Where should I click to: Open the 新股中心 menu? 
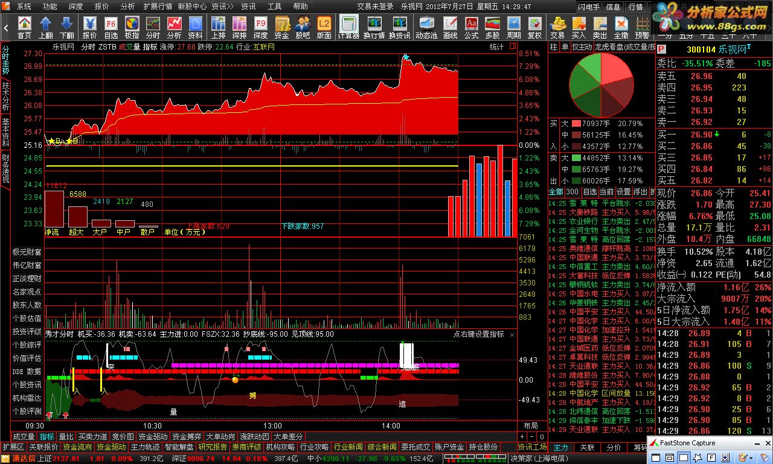[x=192, y=7]
